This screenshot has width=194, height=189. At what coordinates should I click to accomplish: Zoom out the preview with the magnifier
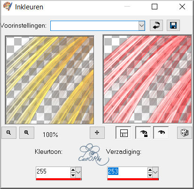(x=9, y=133)
